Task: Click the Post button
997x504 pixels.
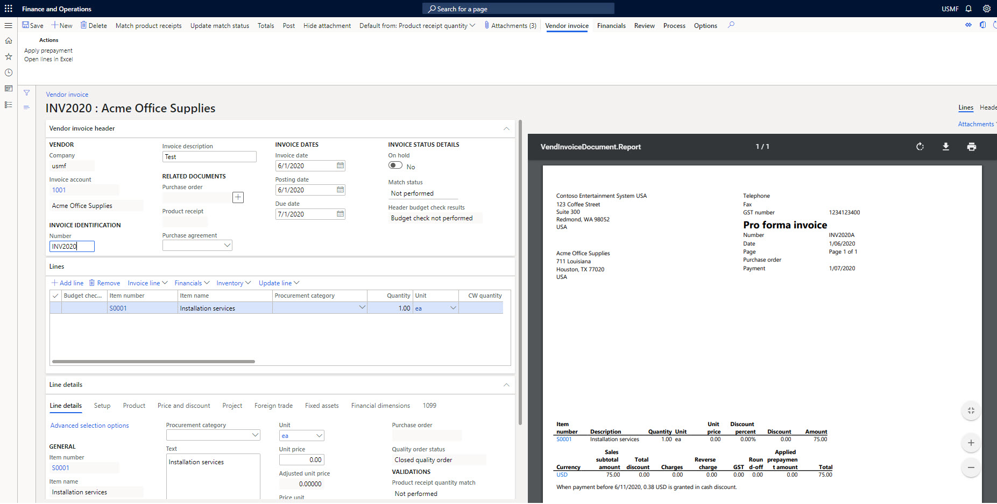Action: coord(288,25)
